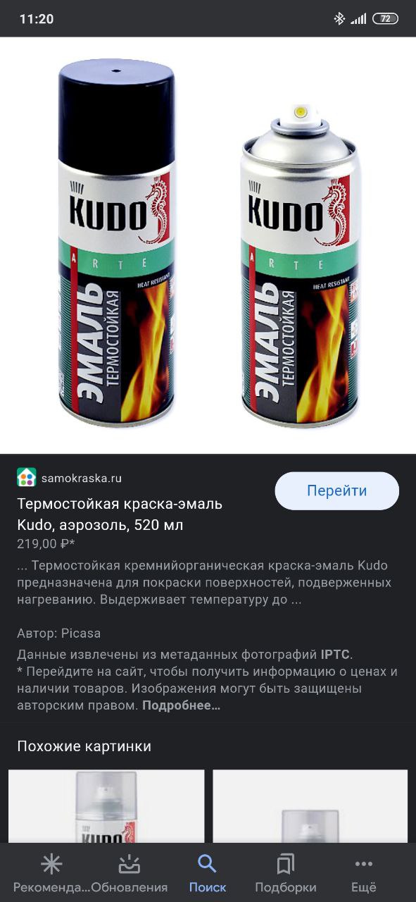Click the Перейти button
This screenshot has height=902, width=416.
click(336, 491)
